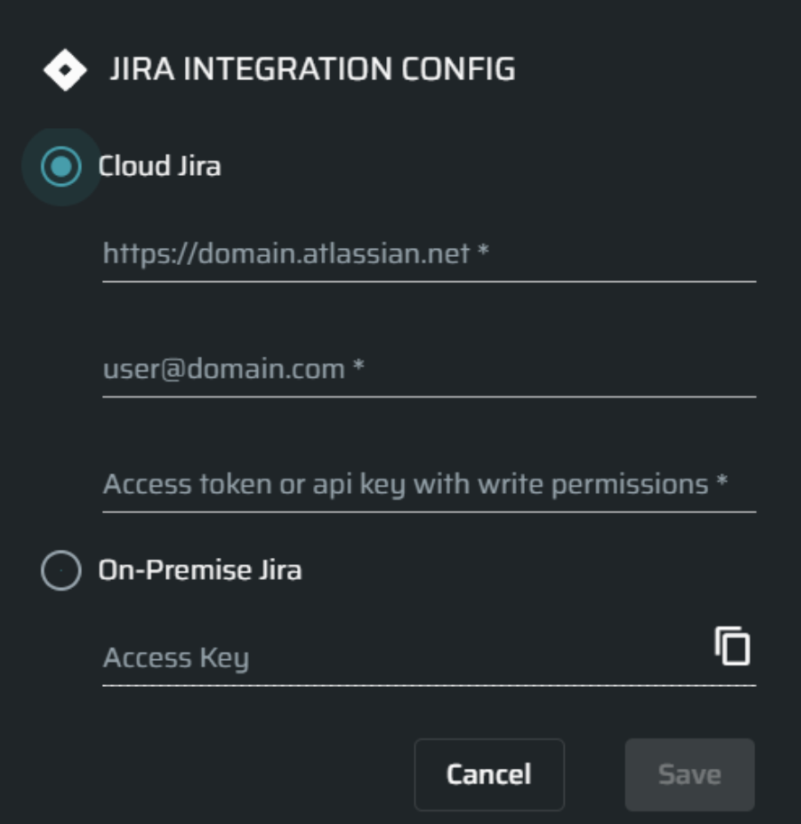
Task: Click the Cloud Jira label text
Action: coord(160,167)
